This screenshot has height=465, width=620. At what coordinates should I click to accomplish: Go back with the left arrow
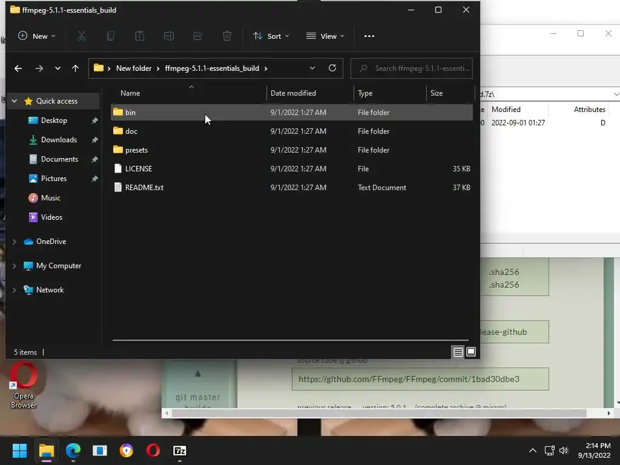pyautogui.click(x=18, y=68)
